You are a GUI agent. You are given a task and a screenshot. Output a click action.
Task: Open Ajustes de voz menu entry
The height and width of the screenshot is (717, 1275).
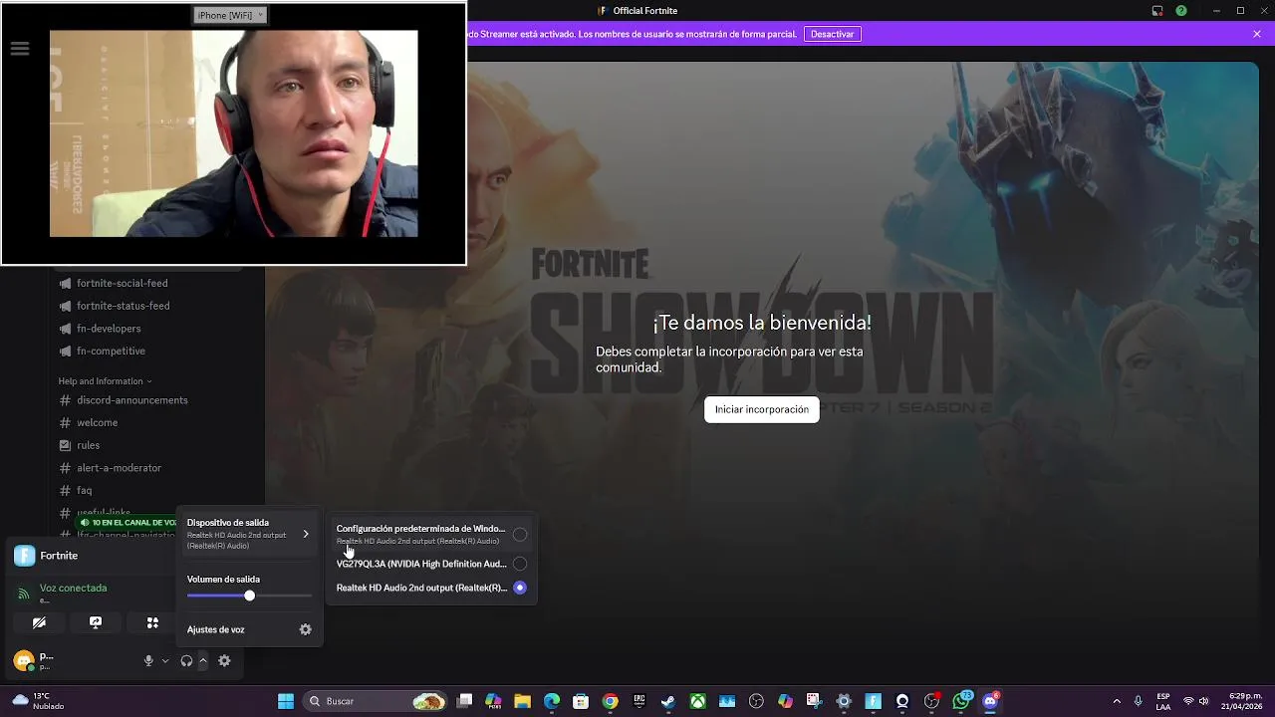(249, 629)
